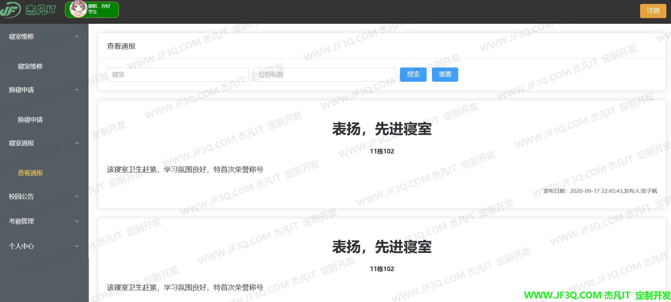Collapse the 寝室维修 menu chevron
671x302 pixels.
(x=77, y=37)
